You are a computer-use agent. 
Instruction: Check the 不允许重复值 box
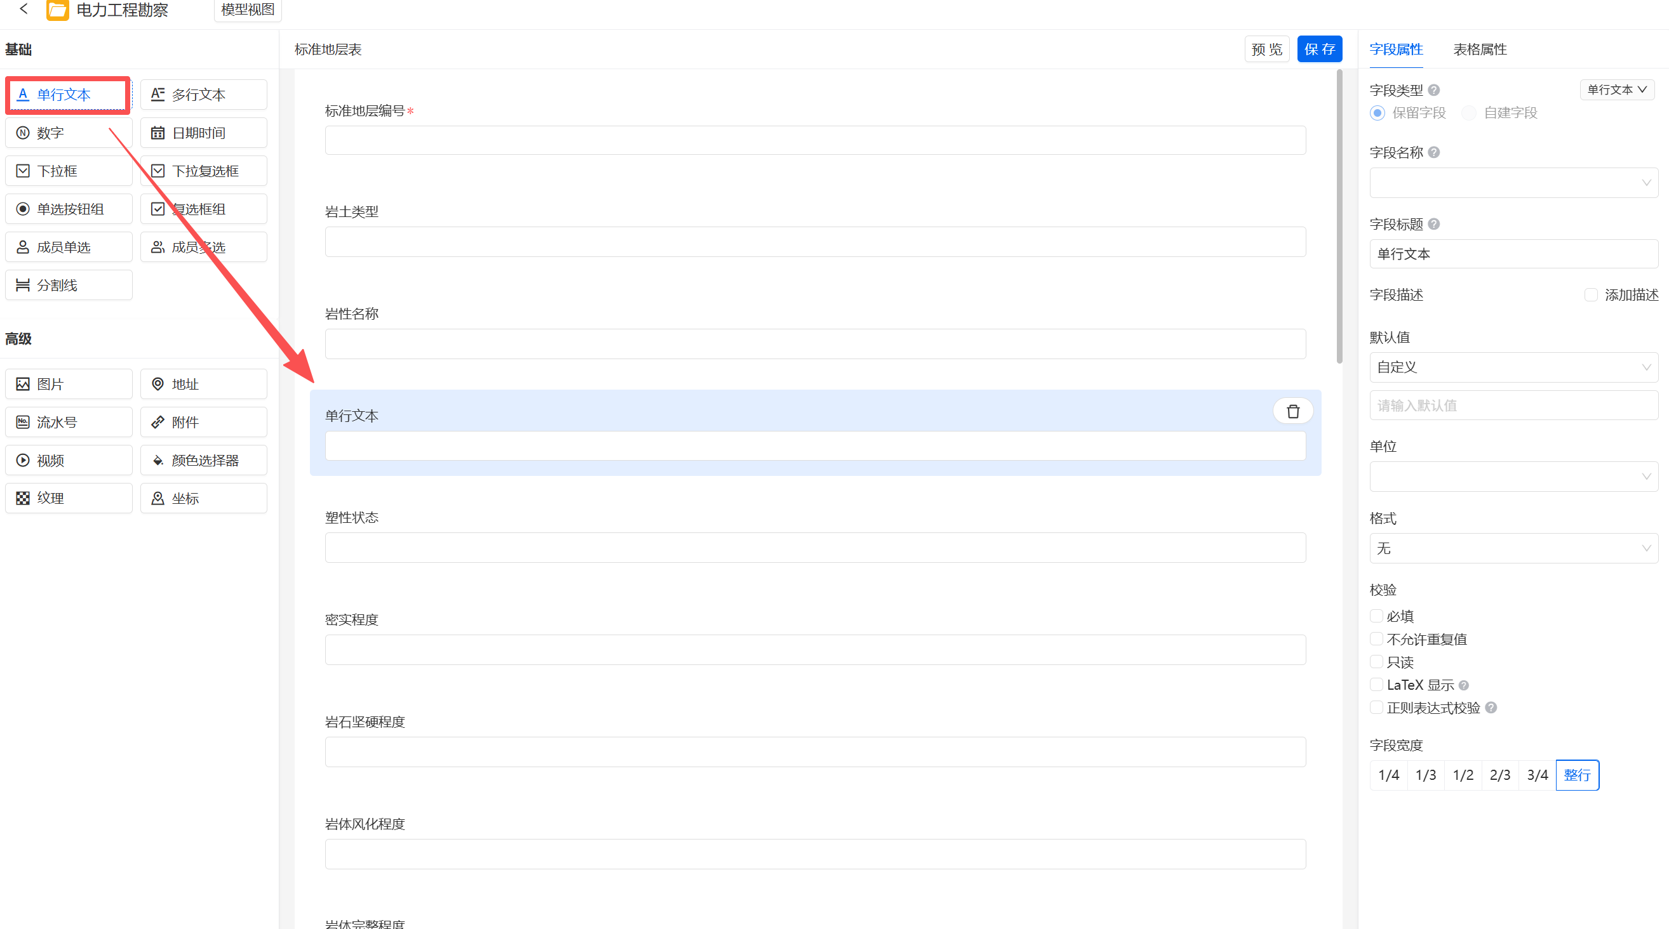pyautogui.click(x=1377, y=640)
